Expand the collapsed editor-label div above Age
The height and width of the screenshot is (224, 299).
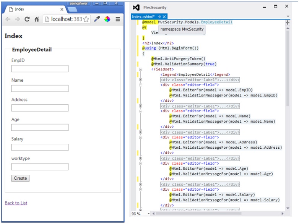coord(141,158)
